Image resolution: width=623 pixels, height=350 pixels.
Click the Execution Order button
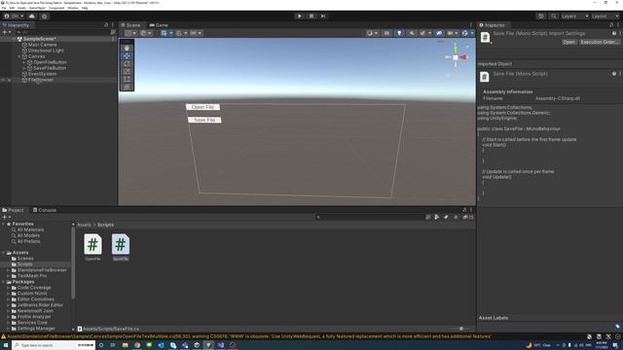click(600, 42)
